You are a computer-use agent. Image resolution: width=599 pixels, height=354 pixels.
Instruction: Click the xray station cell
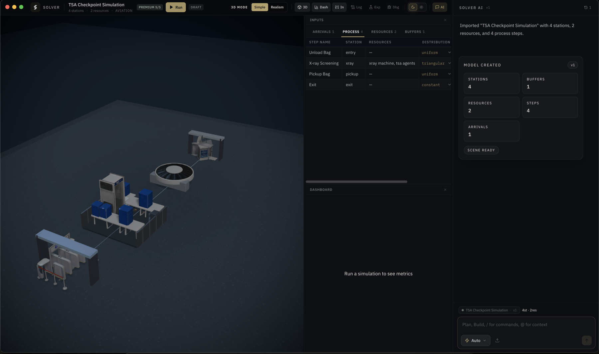pyautogui.click(x=354, y=63)
